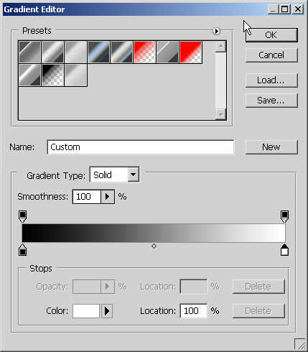Screen dimensions: 308x352
Task: Choose the first metallic gradient preset
Action: (x=29, y=52)
